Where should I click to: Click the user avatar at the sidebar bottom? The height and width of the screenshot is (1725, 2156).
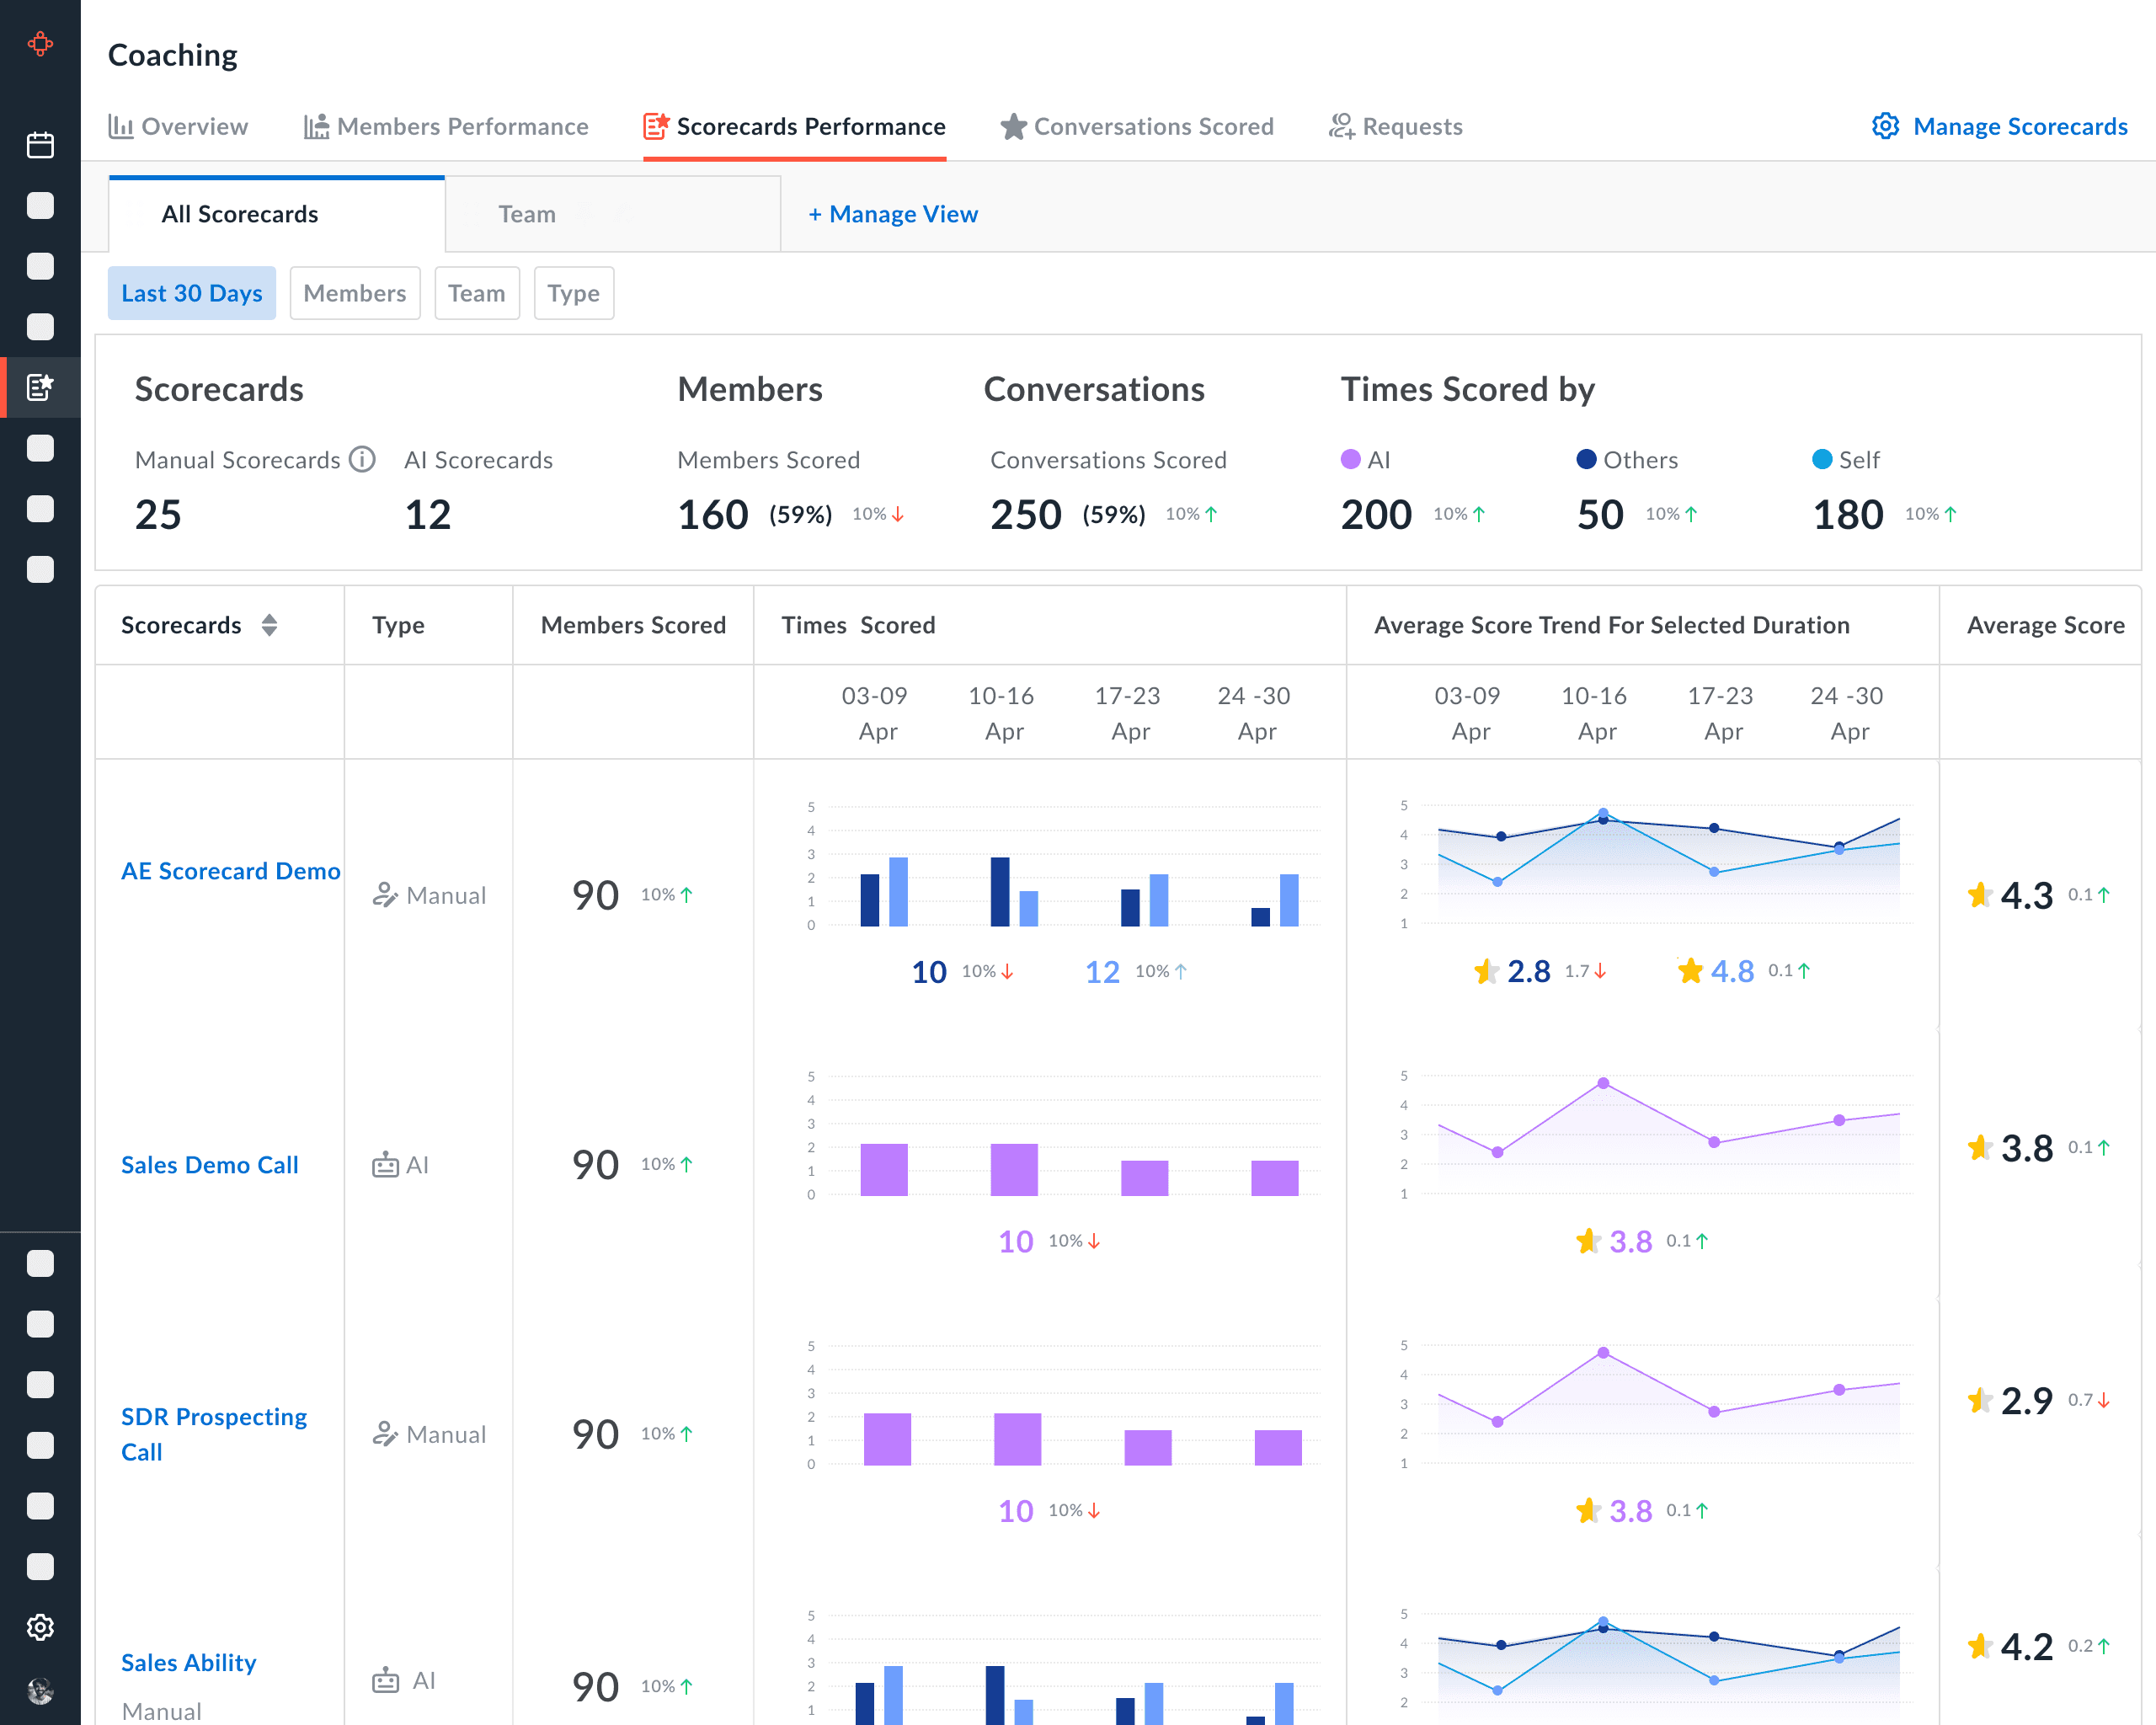tap(40, 1690)
